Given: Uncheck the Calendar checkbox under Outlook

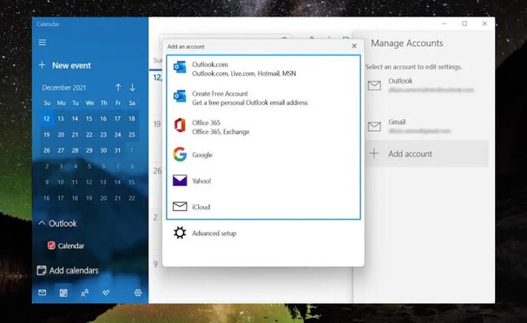Looking at the screenshot, I should point(51,246).
